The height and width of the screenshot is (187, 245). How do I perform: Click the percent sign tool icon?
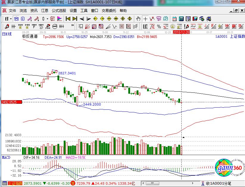(159, 26)
